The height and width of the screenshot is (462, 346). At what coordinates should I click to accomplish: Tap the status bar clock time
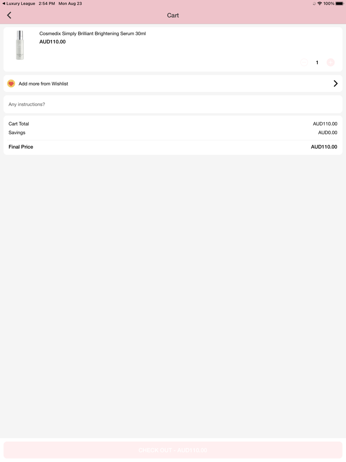pyautogui.click(x=46, y=3)
